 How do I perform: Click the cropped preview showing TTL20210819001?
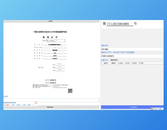point(120,24)
